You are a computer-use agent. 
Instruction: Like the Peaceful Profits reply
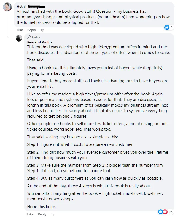coord(30,214)
